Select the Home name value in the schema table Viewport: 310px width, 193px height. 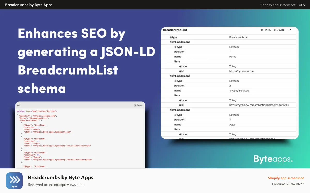pos(233,57)
